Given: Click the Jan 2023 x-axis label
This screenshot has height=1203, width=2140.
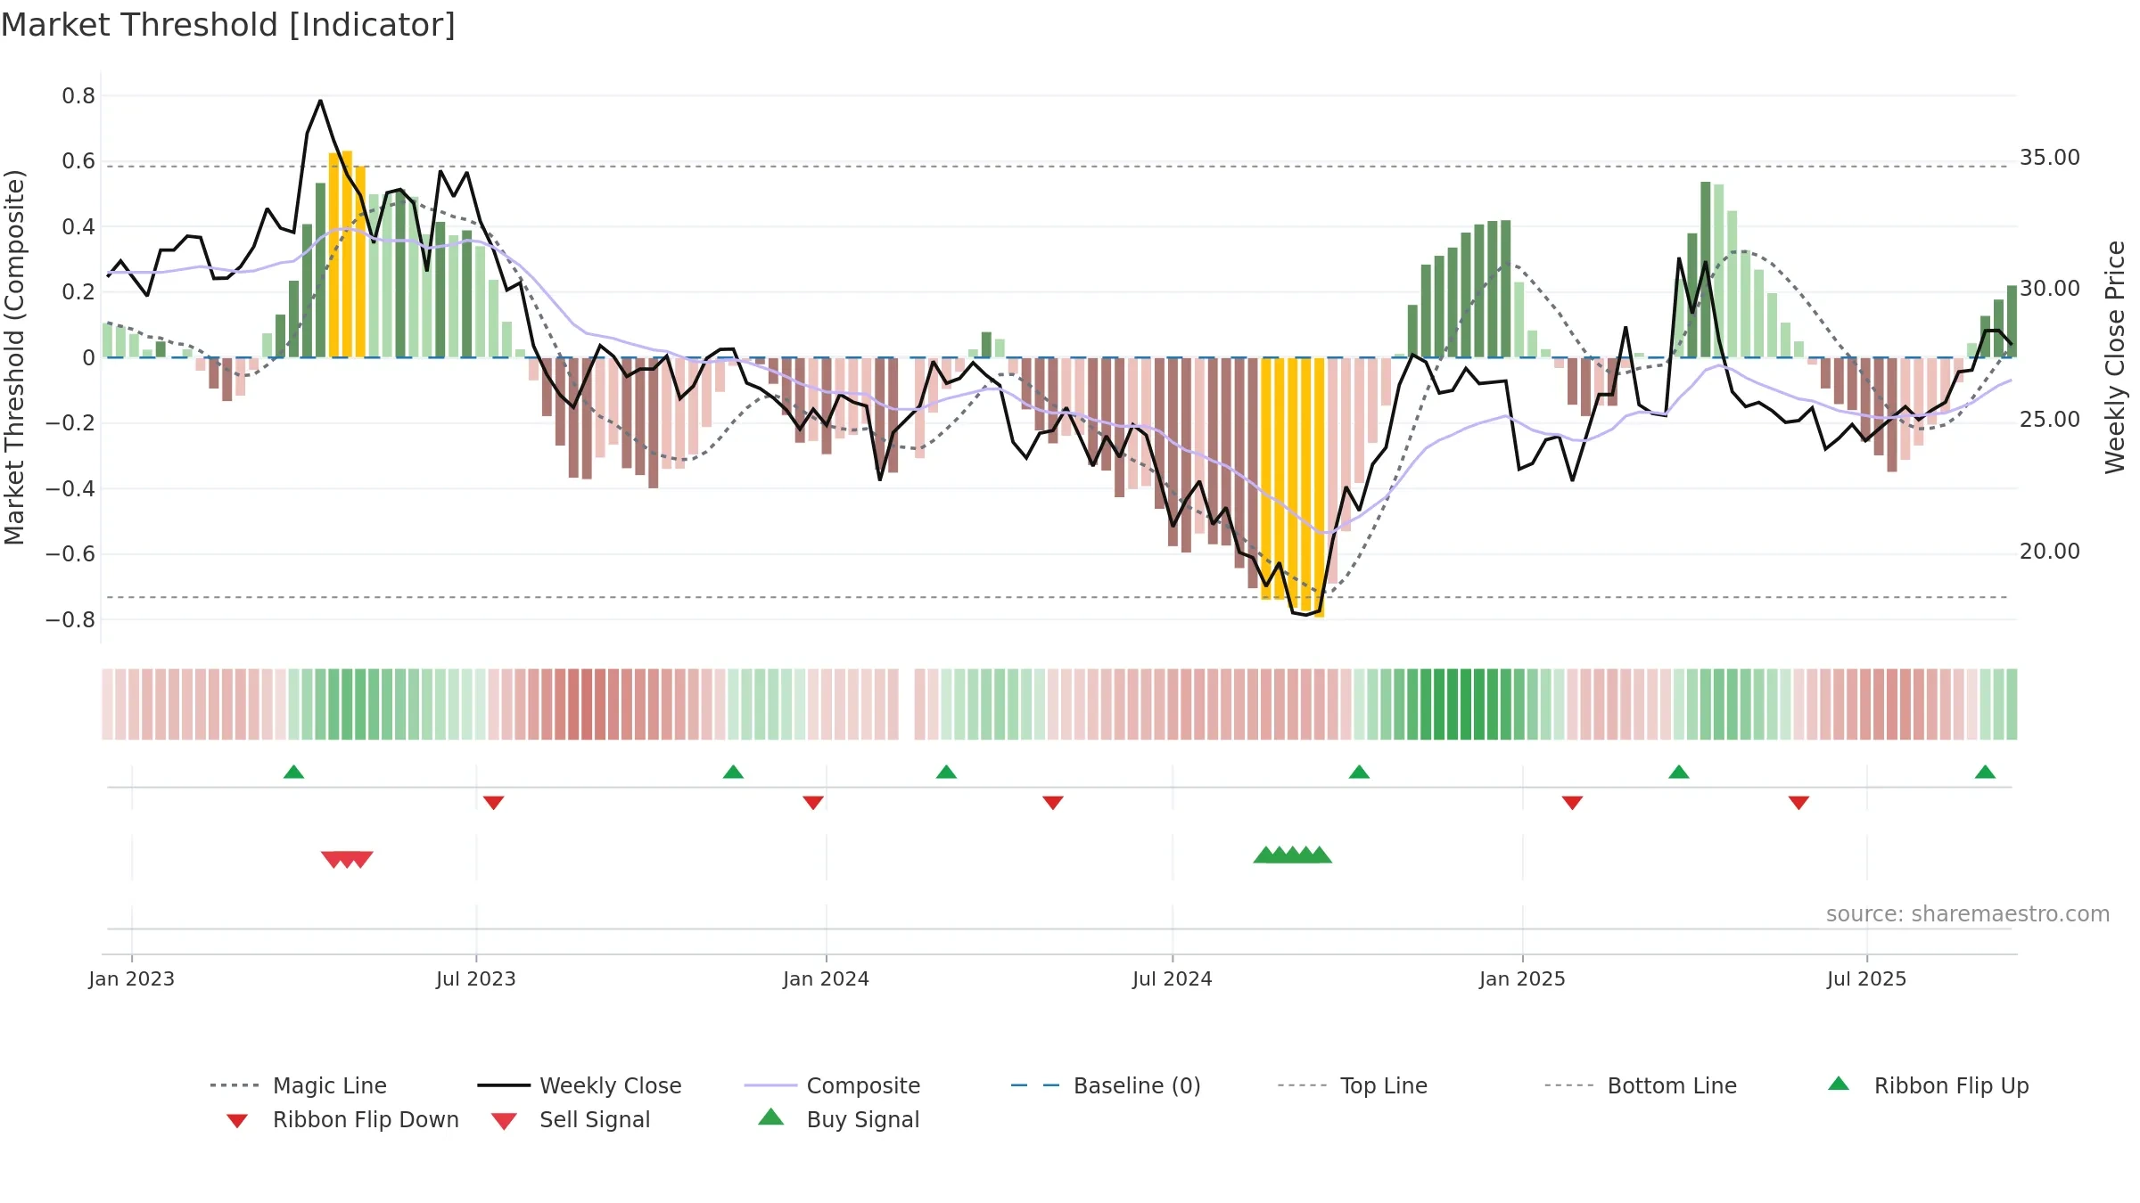Looking at the screenshot, I should [x=132, y=978].
